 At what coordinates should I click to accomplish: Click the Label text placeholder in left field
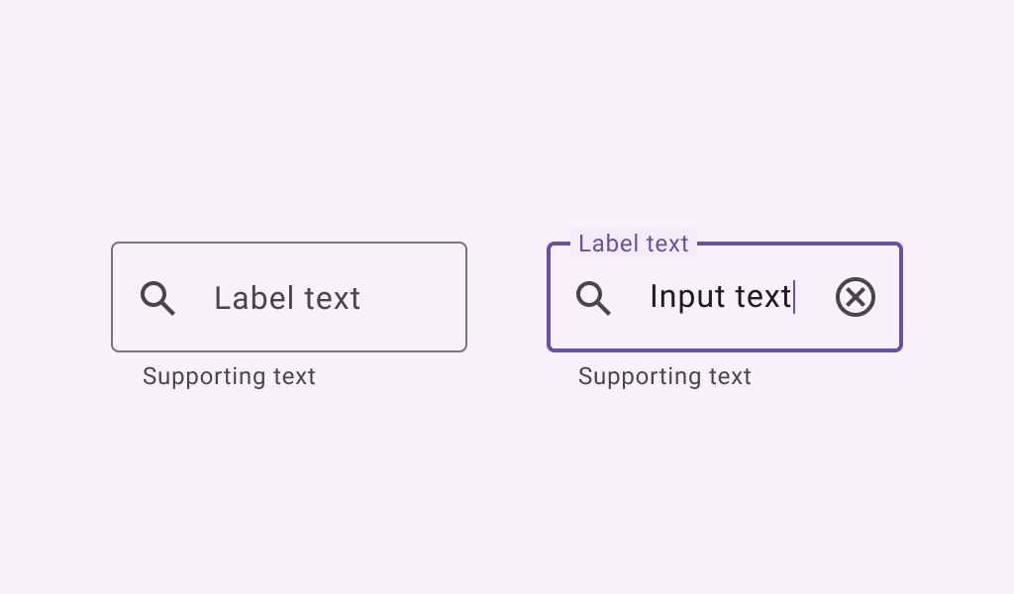(287, 297)
